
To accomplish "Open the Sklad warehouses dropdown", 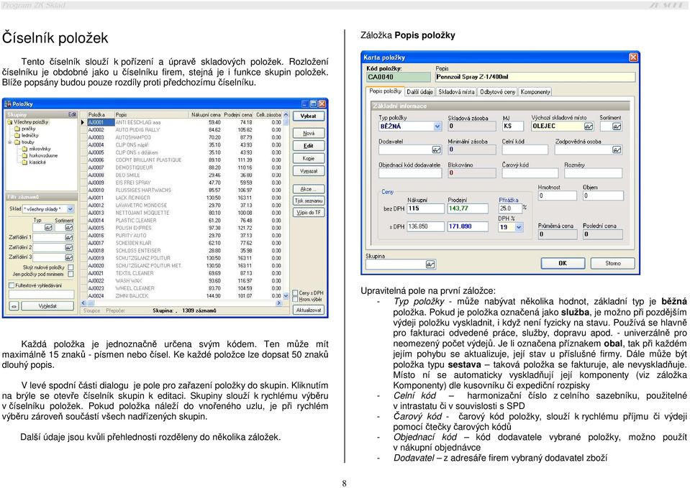I will [71, 209].
